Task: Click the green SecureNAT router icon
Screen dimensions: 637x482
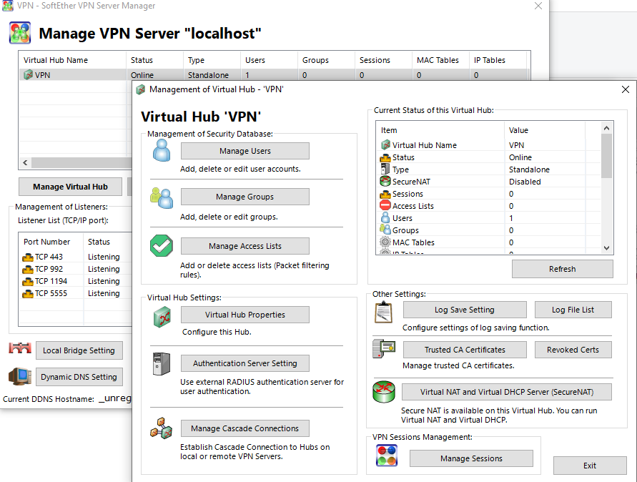Action: point(383,391)
